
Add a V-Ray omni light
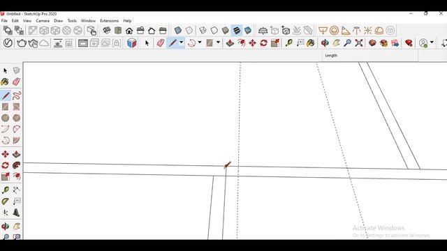[368, 31]
